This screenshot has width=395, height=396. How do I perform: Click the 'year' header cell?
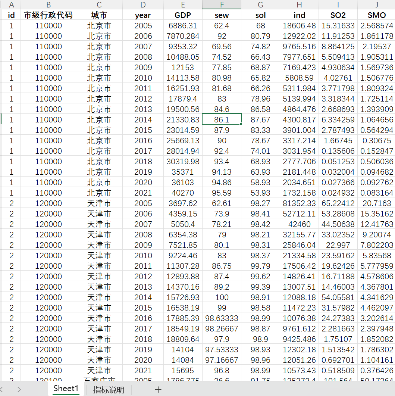point(143,15)
